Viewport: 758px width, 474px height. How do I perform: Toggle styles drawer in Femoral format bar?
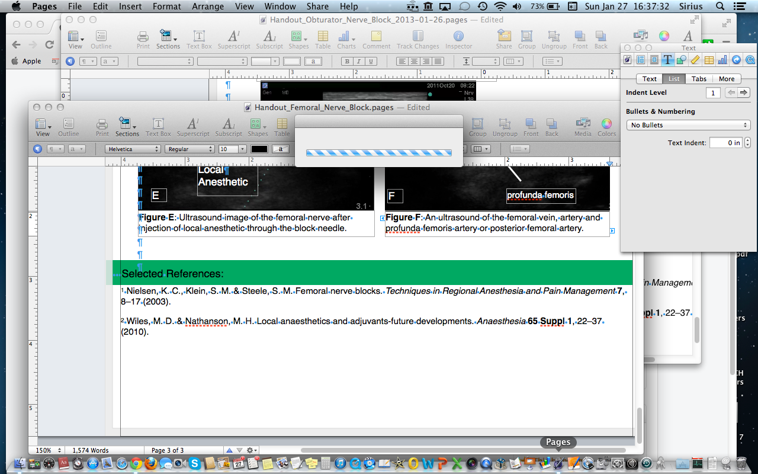click(x=37, y=149)
